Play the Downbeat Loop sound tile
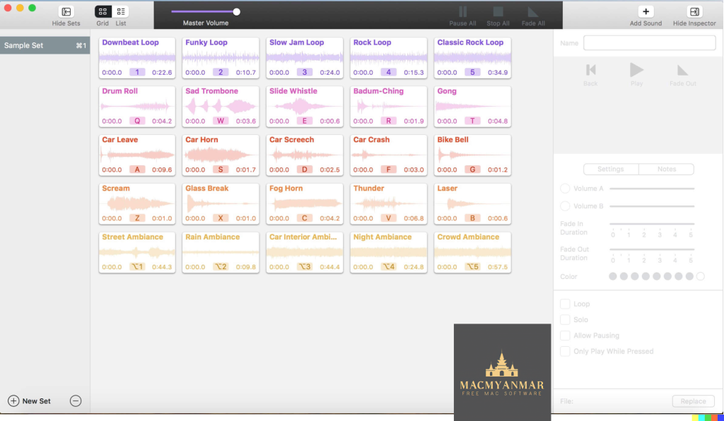 (137, 58)
